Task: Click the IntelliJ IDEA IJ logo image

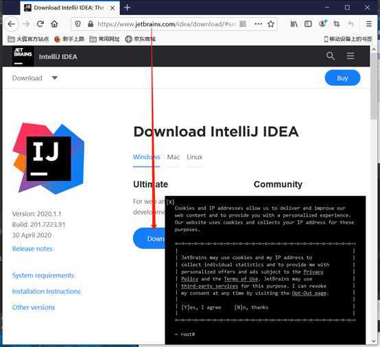Action: [49, 158]
